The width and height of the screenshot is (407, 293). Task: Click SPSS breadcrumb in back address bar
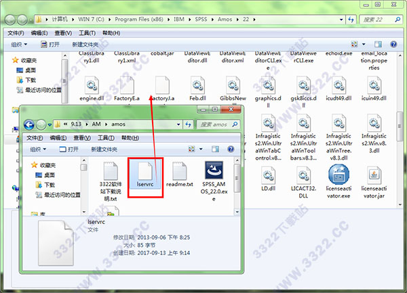coord(201,20)
